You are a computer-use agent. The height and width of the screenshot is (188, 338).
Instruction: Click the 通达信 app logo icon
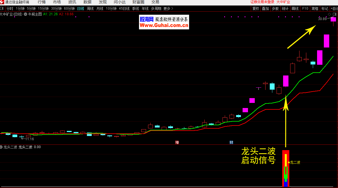pyautogui.click(x=2, y=2)
